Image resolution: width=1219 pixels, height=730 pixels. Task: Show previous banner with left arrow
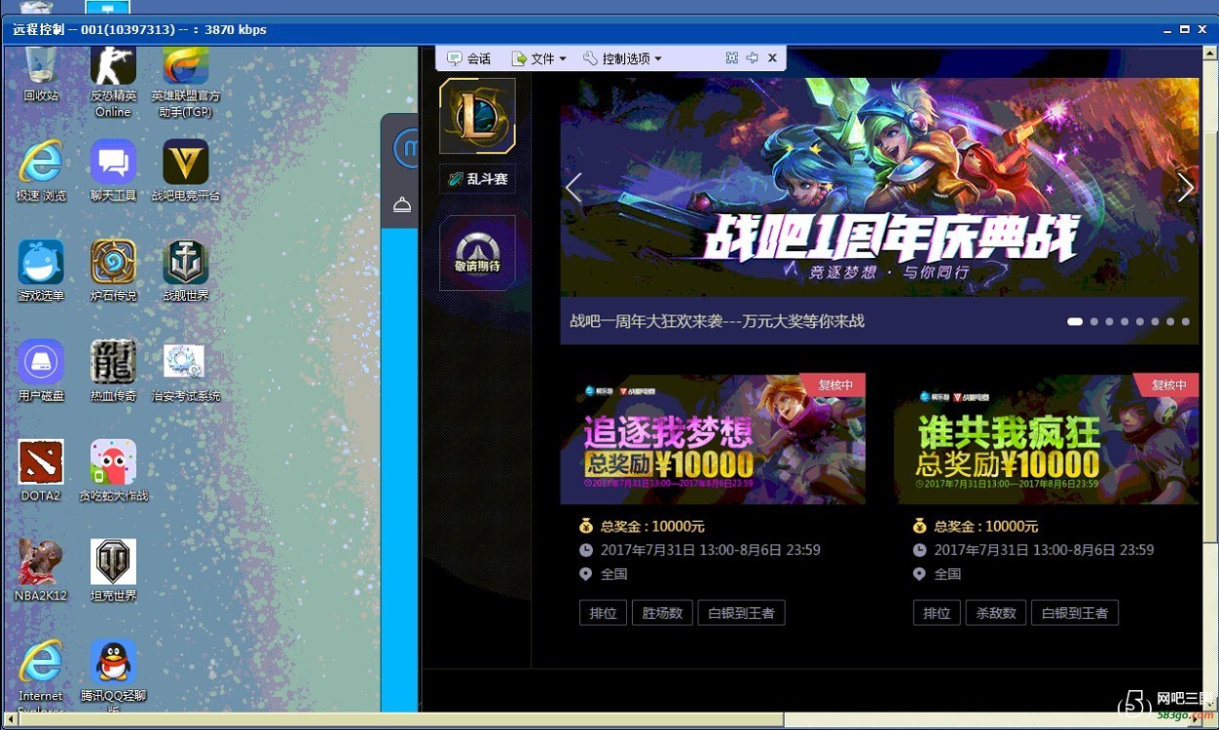pos(573,188)
